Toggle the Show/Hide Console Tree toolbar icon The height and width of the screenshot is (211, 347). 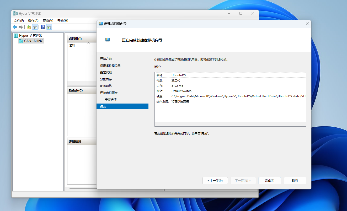35,27
